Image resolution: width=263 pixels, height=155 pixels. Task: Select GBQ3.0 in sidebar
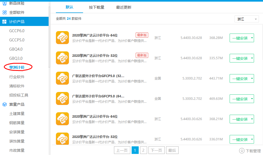[x=16, y=58]
